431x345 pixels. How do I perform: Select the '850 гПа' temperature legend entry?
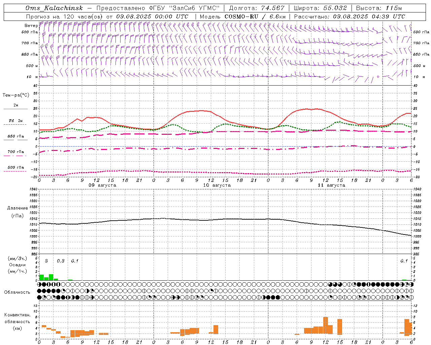pyautogui.click(x=15, y=136)
